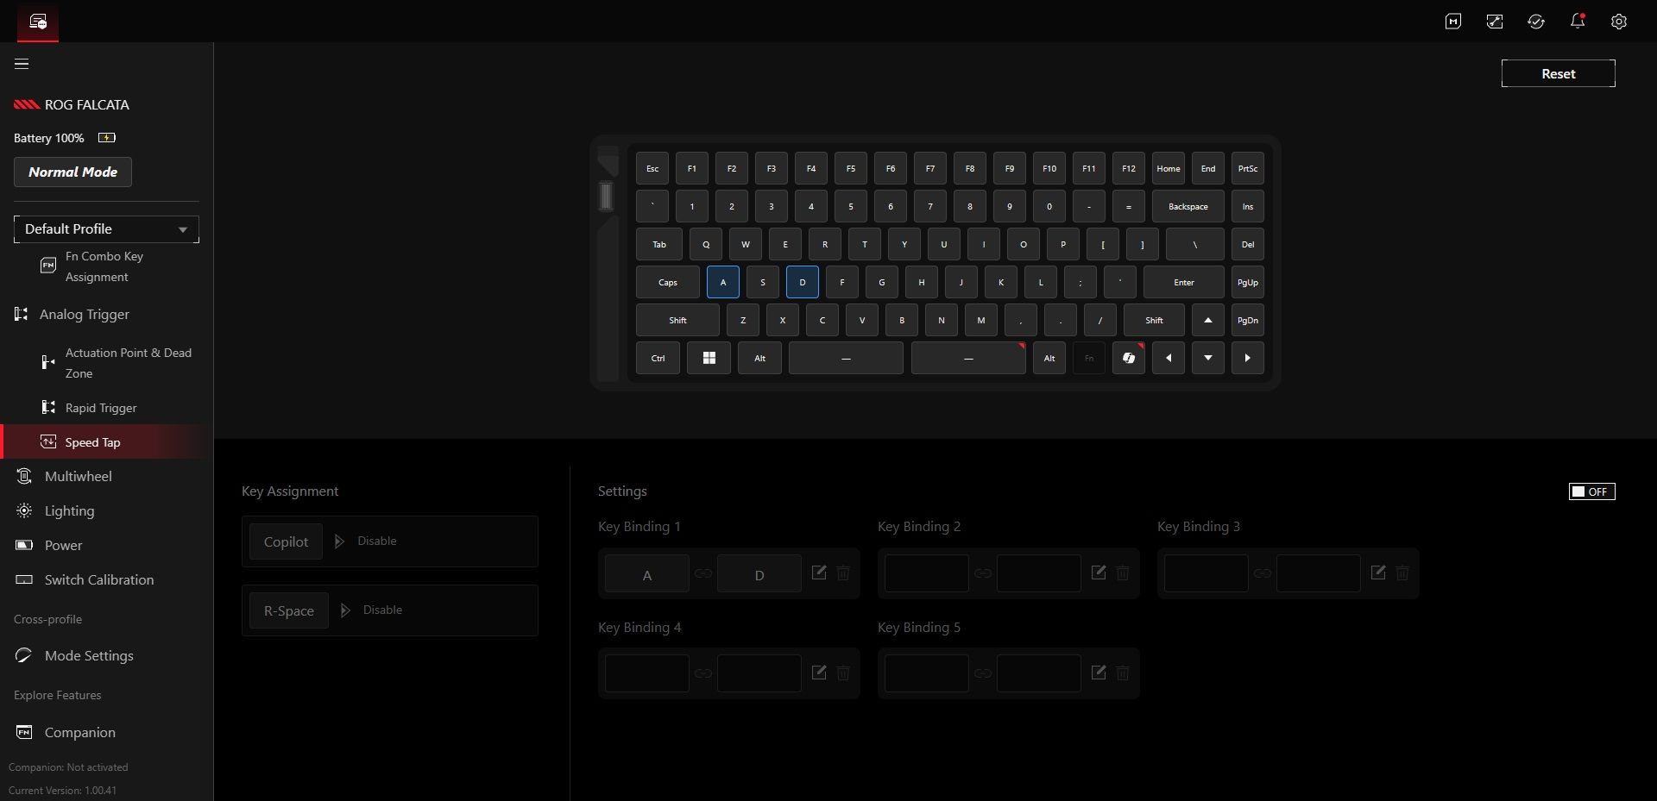Expand the Analog Trigger section
This screenshot has height=801, width=1657.
(x=85, y=315)
